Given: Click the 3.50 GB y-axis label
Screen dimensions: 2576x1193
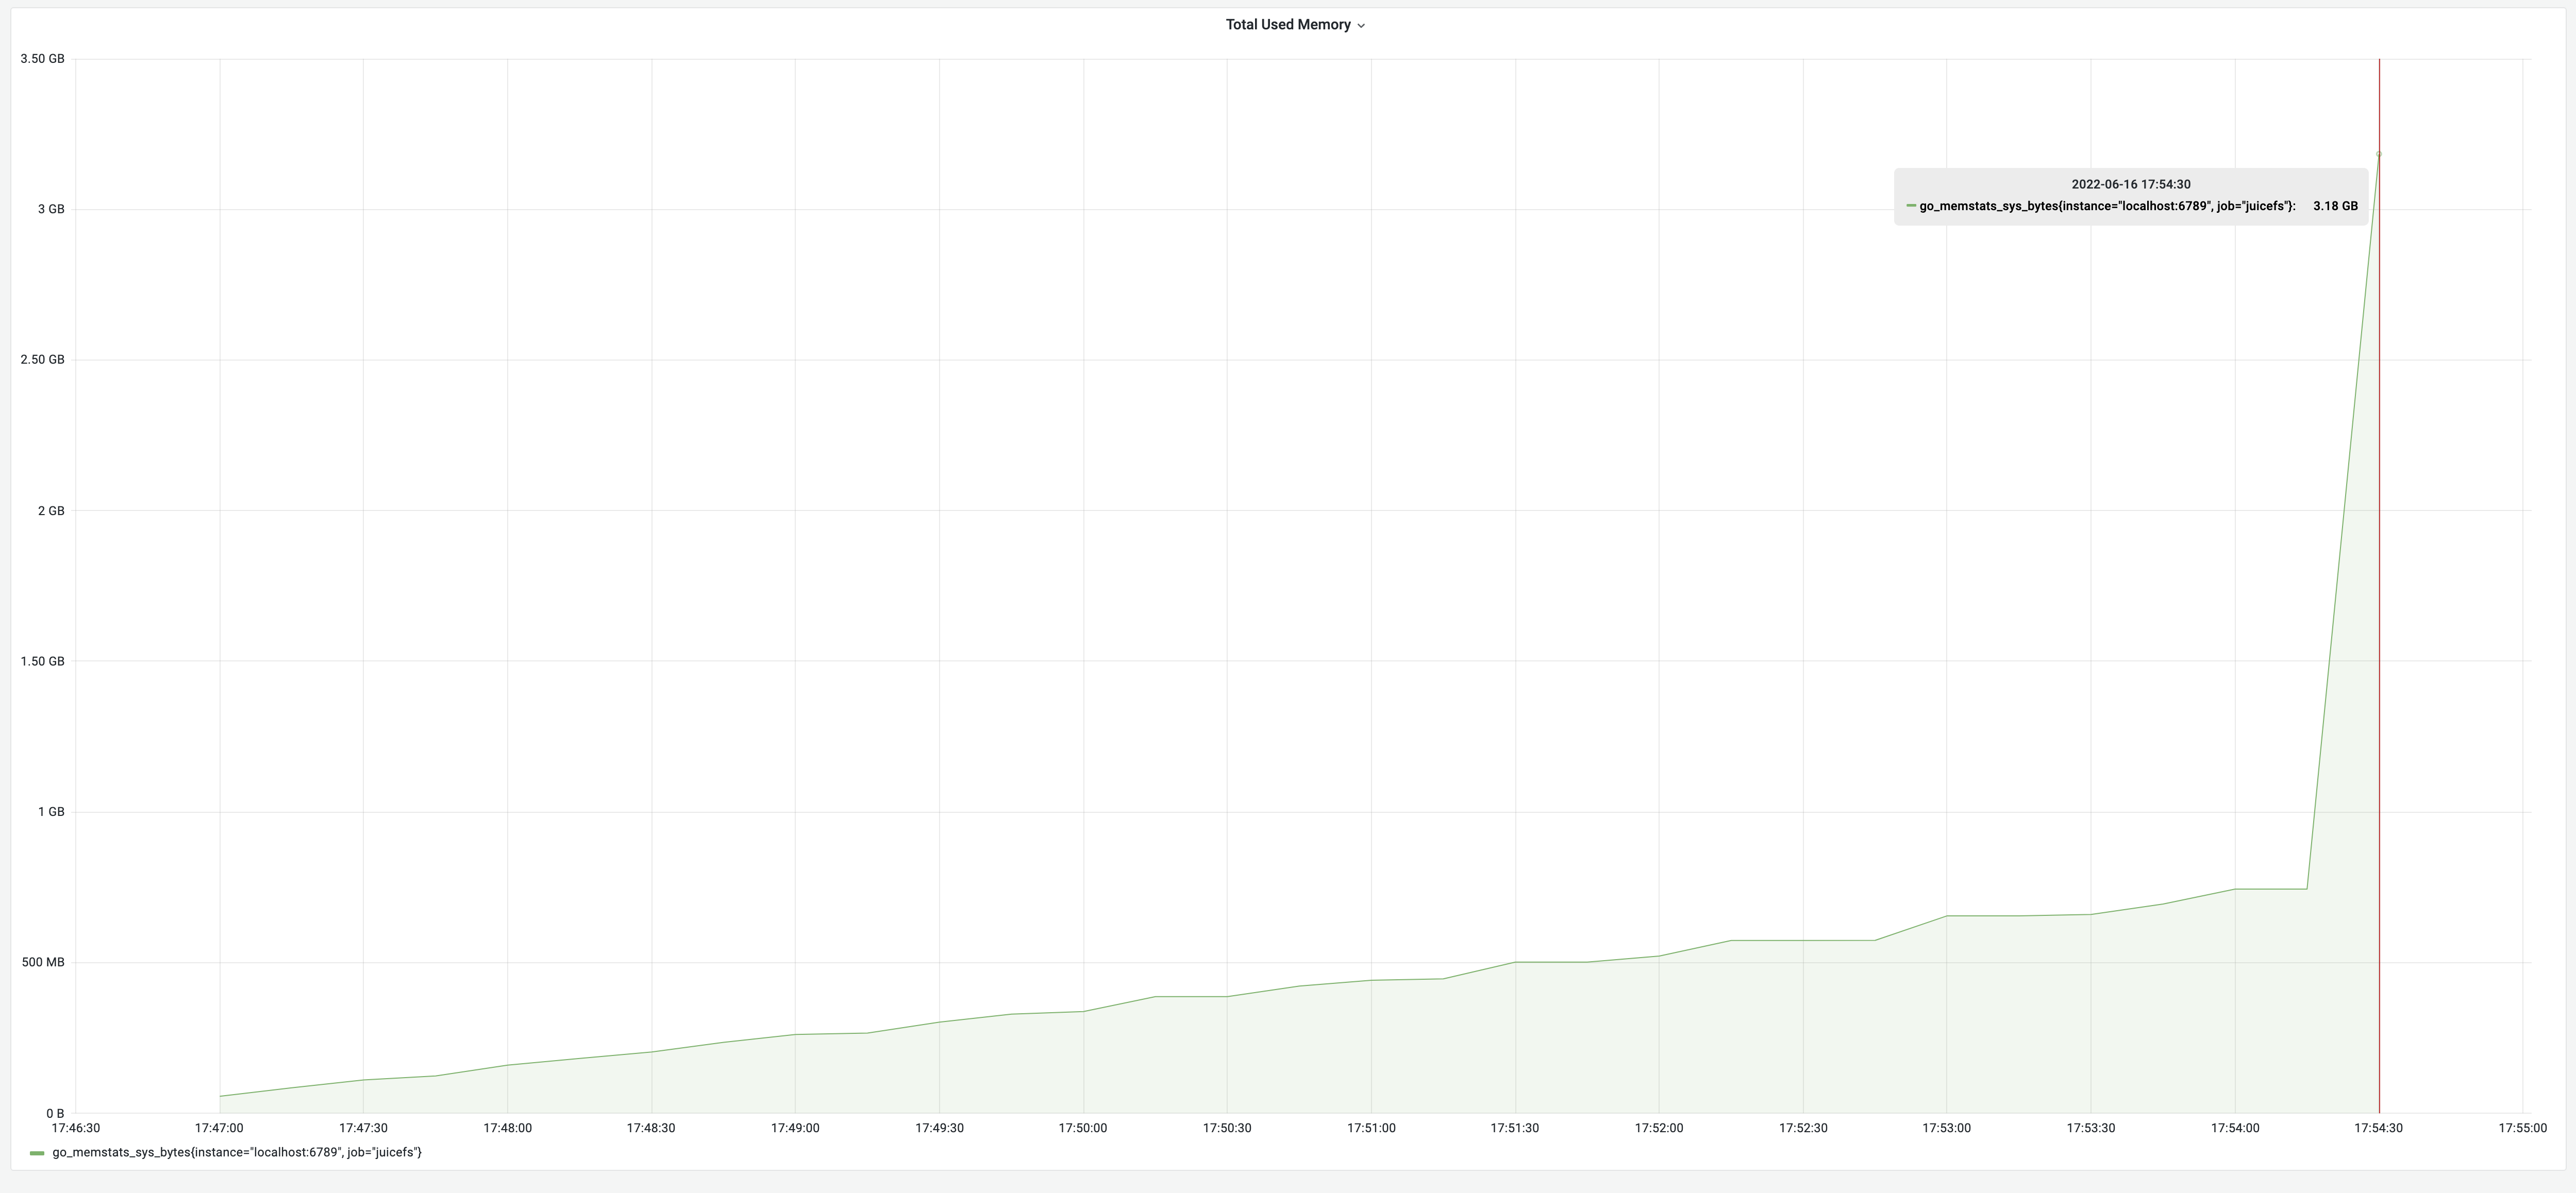Looking at the screenshot, I should (x=42, y=59).
